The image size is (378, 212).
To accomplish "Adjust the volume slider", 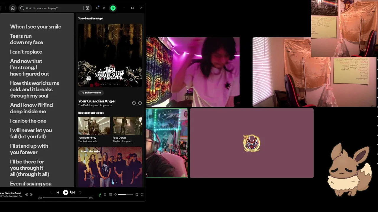I will [x=126, y=194].
